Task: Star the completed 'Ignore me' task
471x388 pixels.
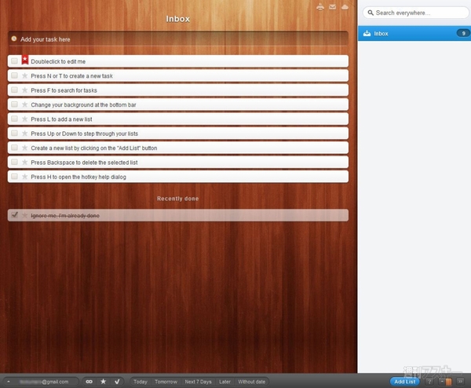Action: click(x=25, y=215)
